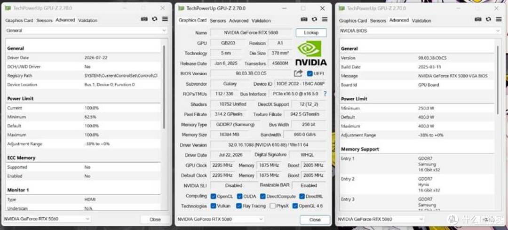This screenshot has height=230, width=508.
Task: Switch to Validation tab in middle window
Action: click(261, 21)
